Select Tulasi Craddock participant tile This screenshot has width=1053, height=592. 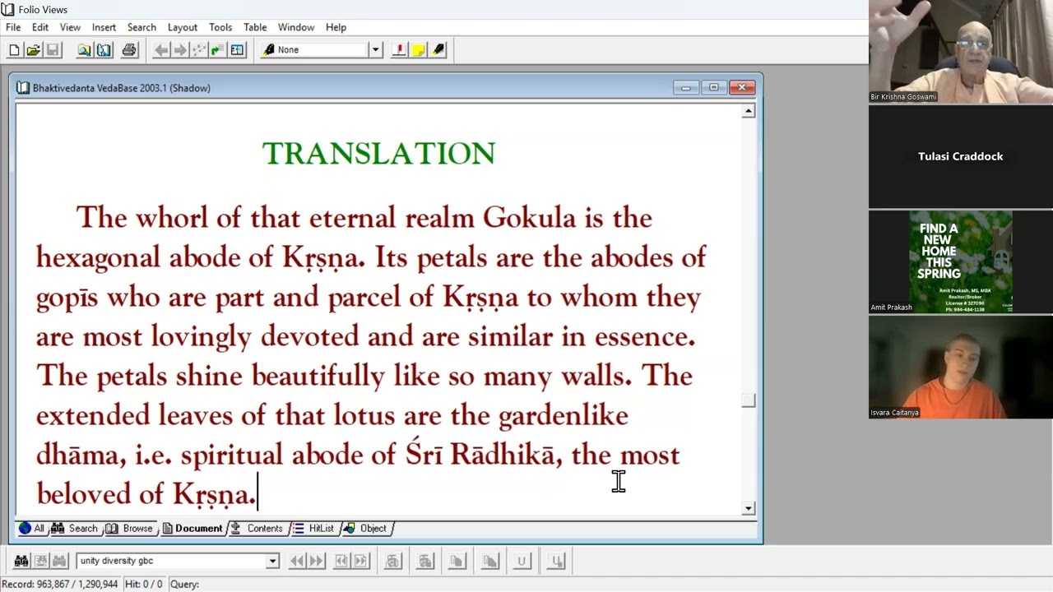click(960, 156)
